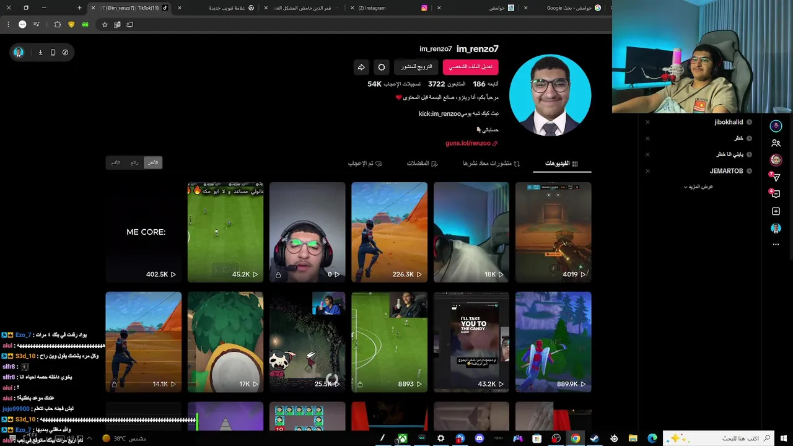793x446 pixels.
Task: Open the weather widget showing 38°C
Action: click(124, 439)
